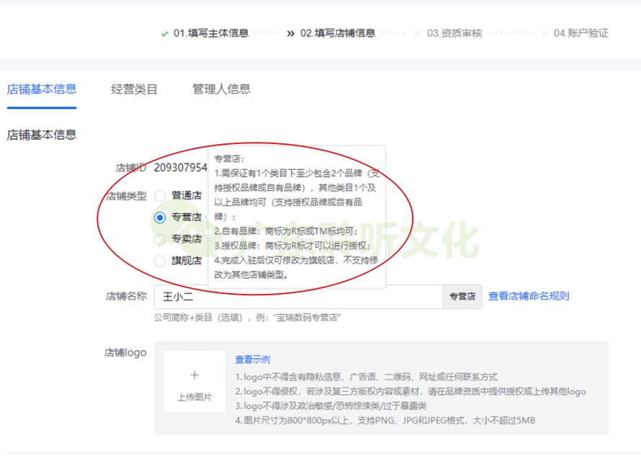Jump to step 04.账户验证
Screen dimensions: 641x456
point(581,33)
